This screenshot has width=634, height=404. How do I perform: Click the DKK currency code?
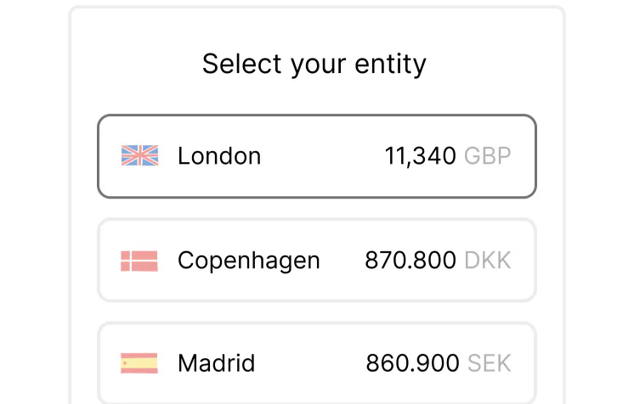click(488, 261)
